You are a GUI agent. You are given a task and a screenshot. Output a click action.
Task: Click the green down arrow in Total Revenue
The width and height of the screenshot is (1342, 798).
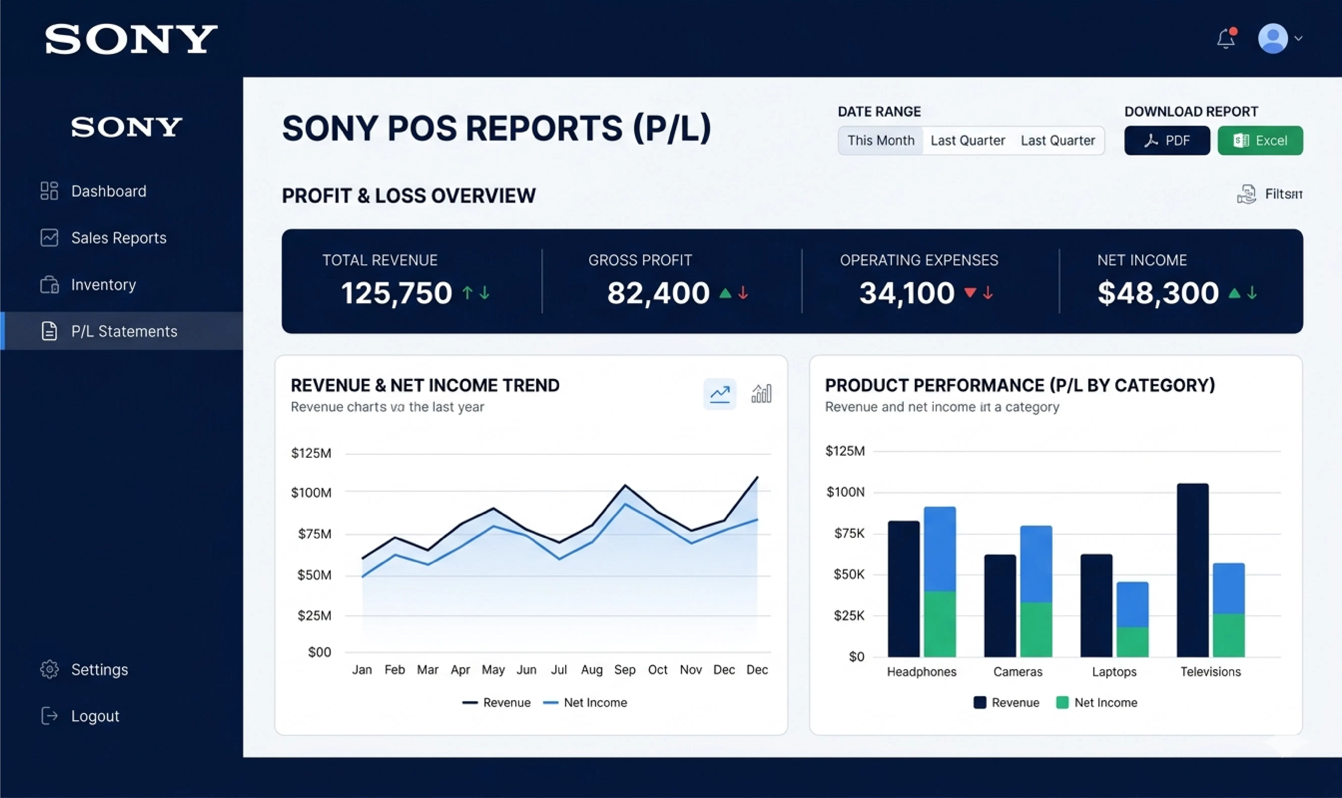click(x=485, y=293)
